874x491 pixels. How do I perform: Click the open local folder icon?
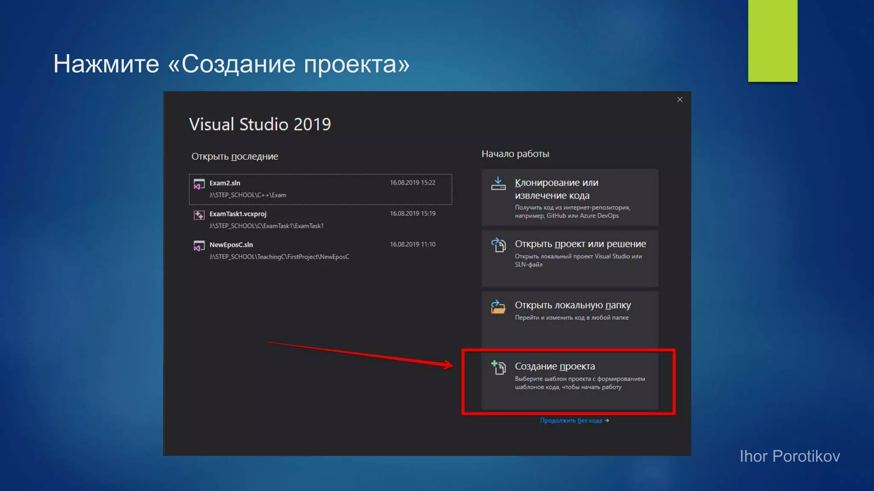(x=498, y=306)
